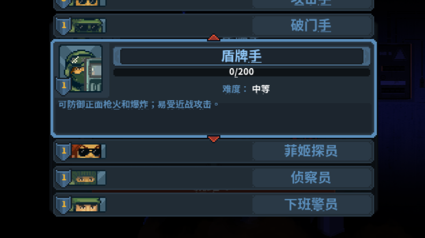Select the 侦察员 name button
The image size is (425, 238).
point(312,178)
